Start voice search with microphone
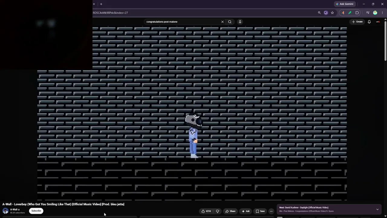The height and width of the screenshot is (218, 387). click(240, 22)
